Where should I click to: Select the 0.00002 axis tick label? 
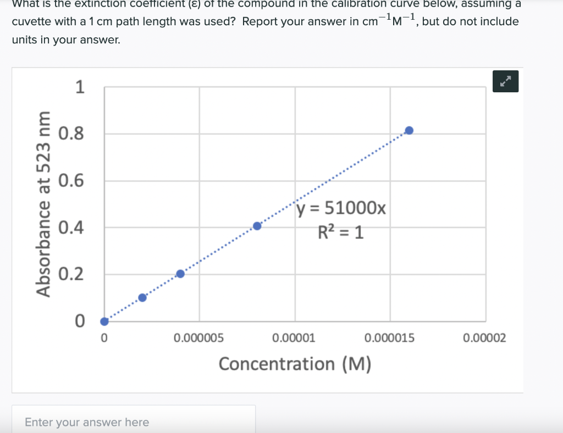pyautogui.click(x=486, y=338)
